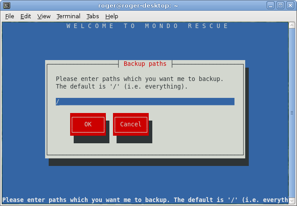Click the vertical scrollbar thumb
Image resolution: width=297 pixels, height=206 pixels.
click(292, 113)
